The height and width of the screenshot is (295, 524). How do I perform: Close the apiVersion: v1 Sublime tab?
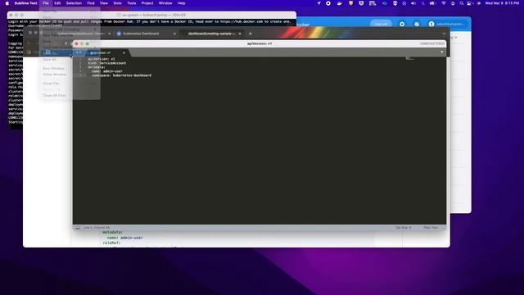[124, 52]
